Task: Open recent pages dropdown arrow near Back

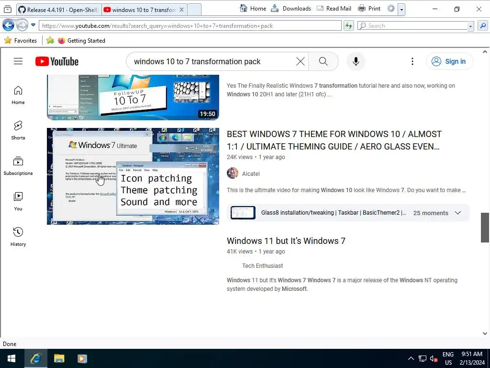Action: pos(33,25)
